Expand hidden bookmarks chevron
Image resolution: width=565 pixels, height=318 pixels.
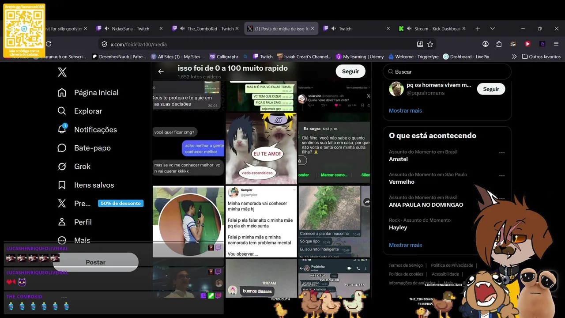(x=514, y=57)
